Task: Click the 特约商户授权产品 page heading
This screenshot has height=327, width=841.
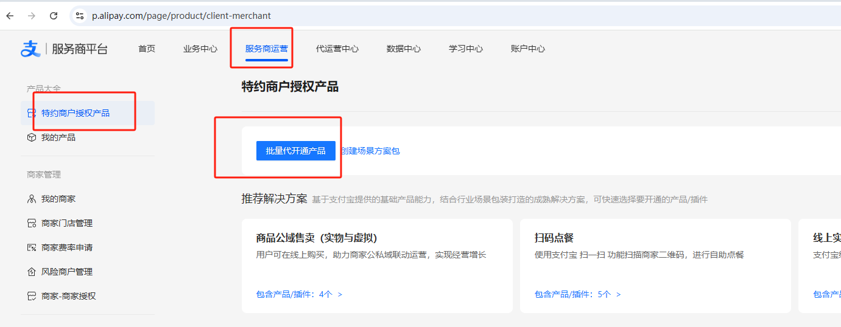Action: tap(290, 86)
